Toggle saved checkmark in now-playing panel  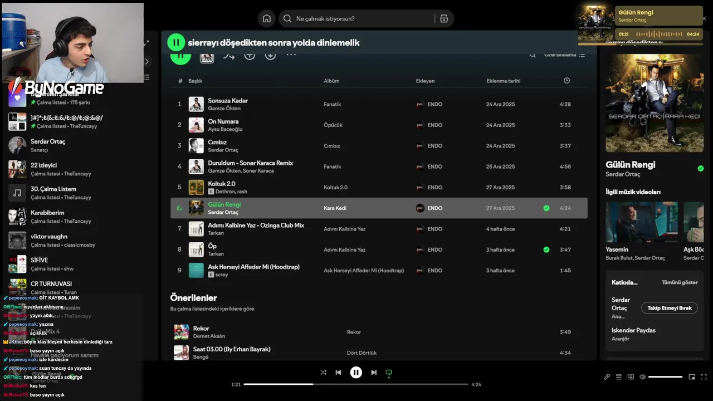coord(701,168)
